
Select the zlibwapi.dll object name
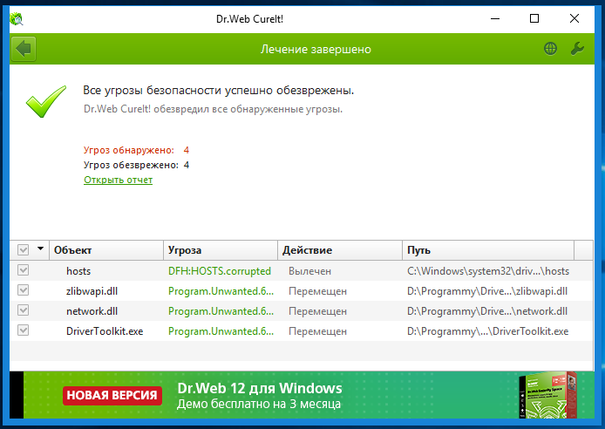(x=92, y=291)
